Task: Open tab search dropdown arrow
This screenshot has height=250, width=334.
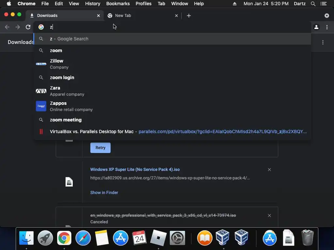Action: pos(327,16)
